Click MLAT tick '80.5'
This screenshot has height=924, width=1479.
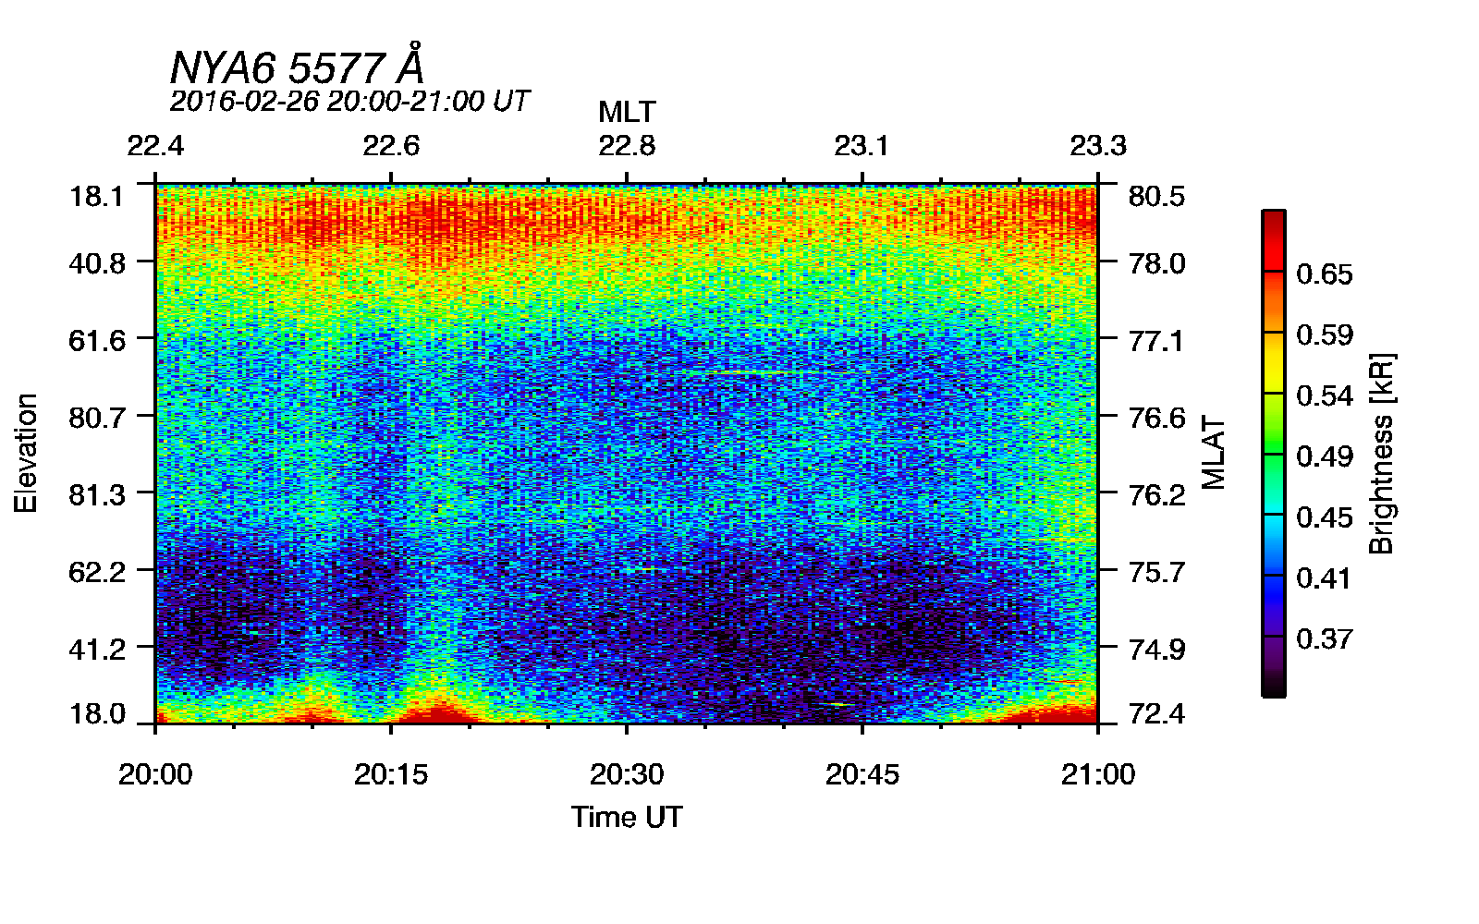(1156, 197)
